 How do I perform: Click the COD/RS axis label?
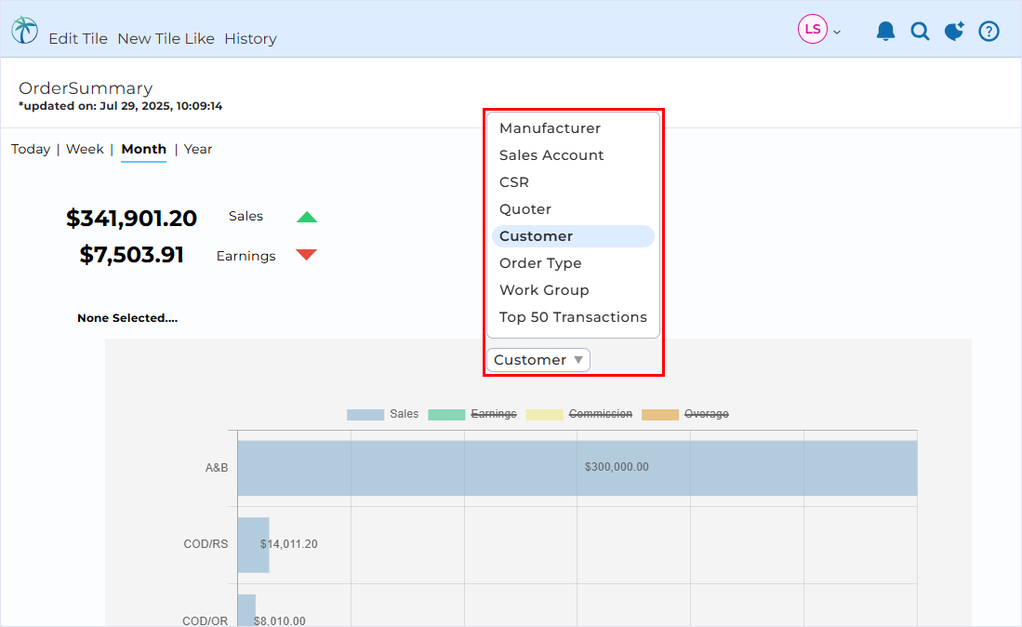point(206,544)
